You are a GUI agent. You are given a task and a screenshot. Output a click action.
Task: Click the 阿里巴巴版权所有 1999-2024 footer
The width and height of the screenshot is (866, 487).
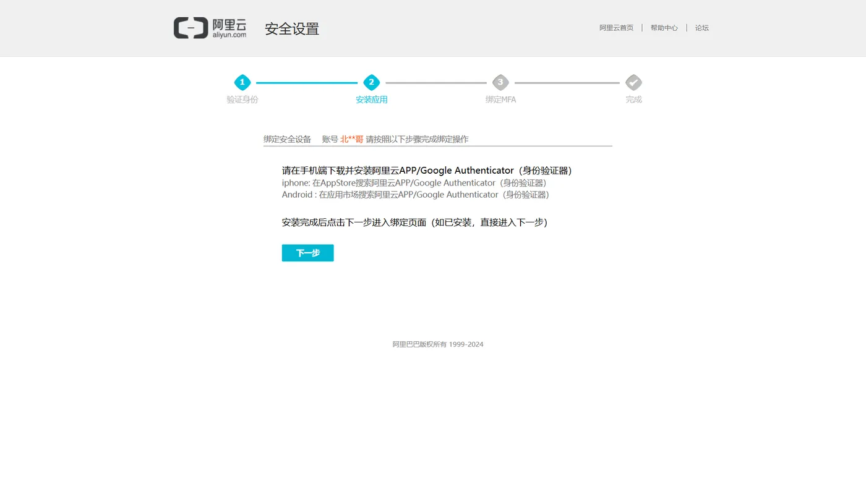click(438, 344)
